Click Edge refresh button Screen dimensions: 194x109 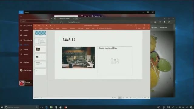click(61, 22)
